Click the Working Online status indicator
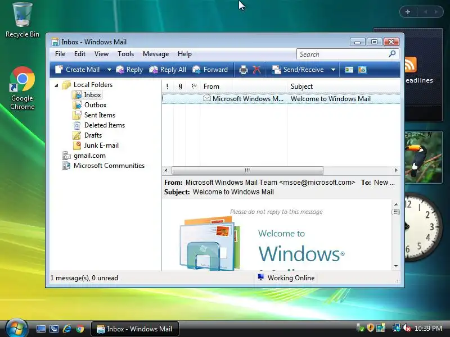This screenshot has height=337, width=450. (x=286, y=277)
